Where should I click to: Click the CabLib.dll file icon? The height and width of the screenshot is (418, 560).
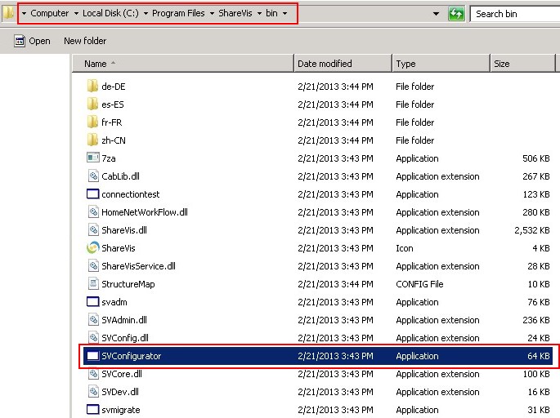(x=93, y=176)
